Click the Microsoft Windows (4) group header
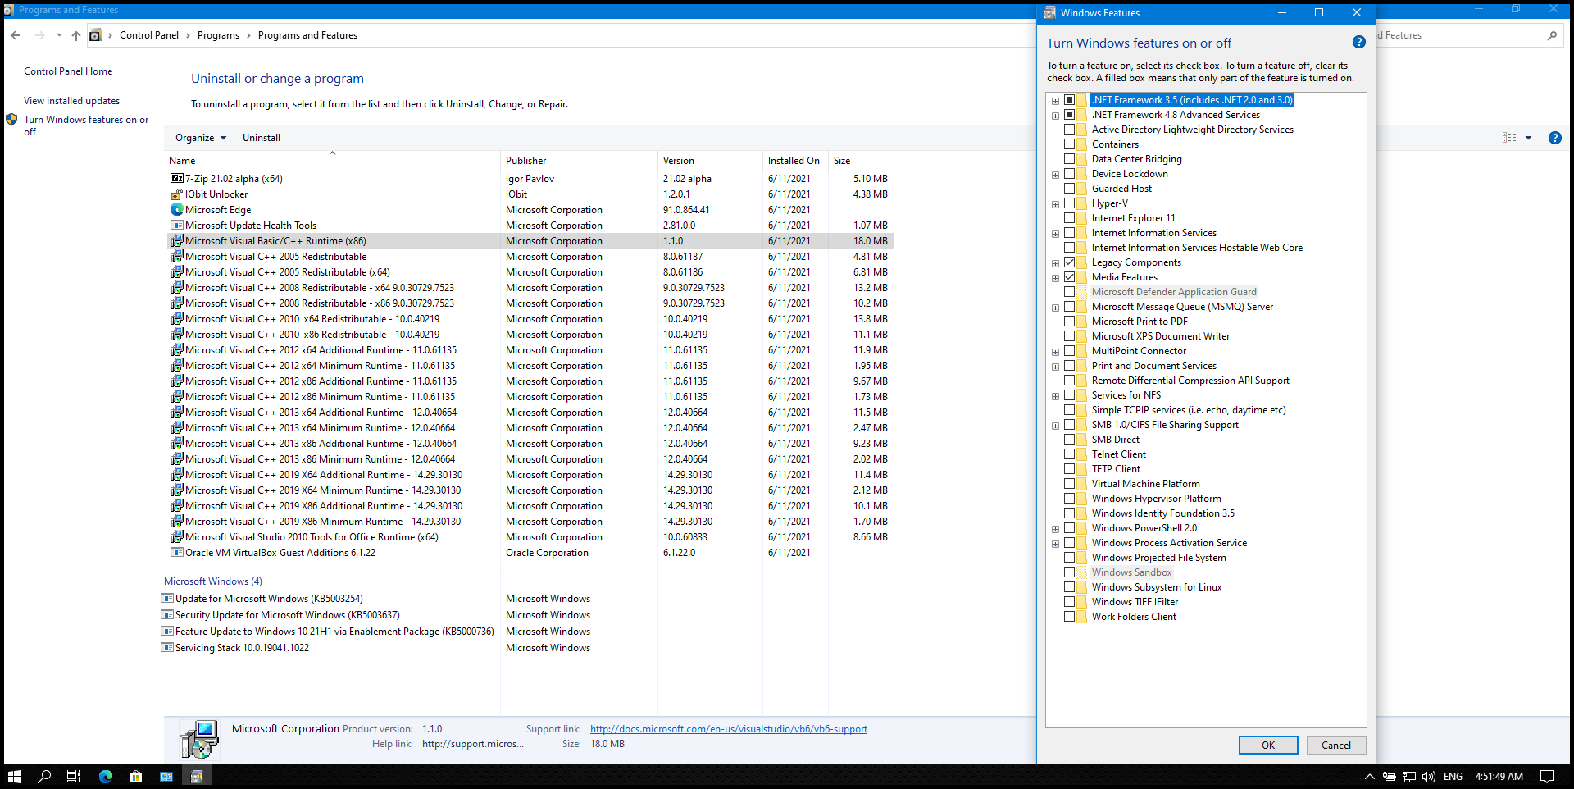This screenshot has width=1574, height=789. pos(213,581)
